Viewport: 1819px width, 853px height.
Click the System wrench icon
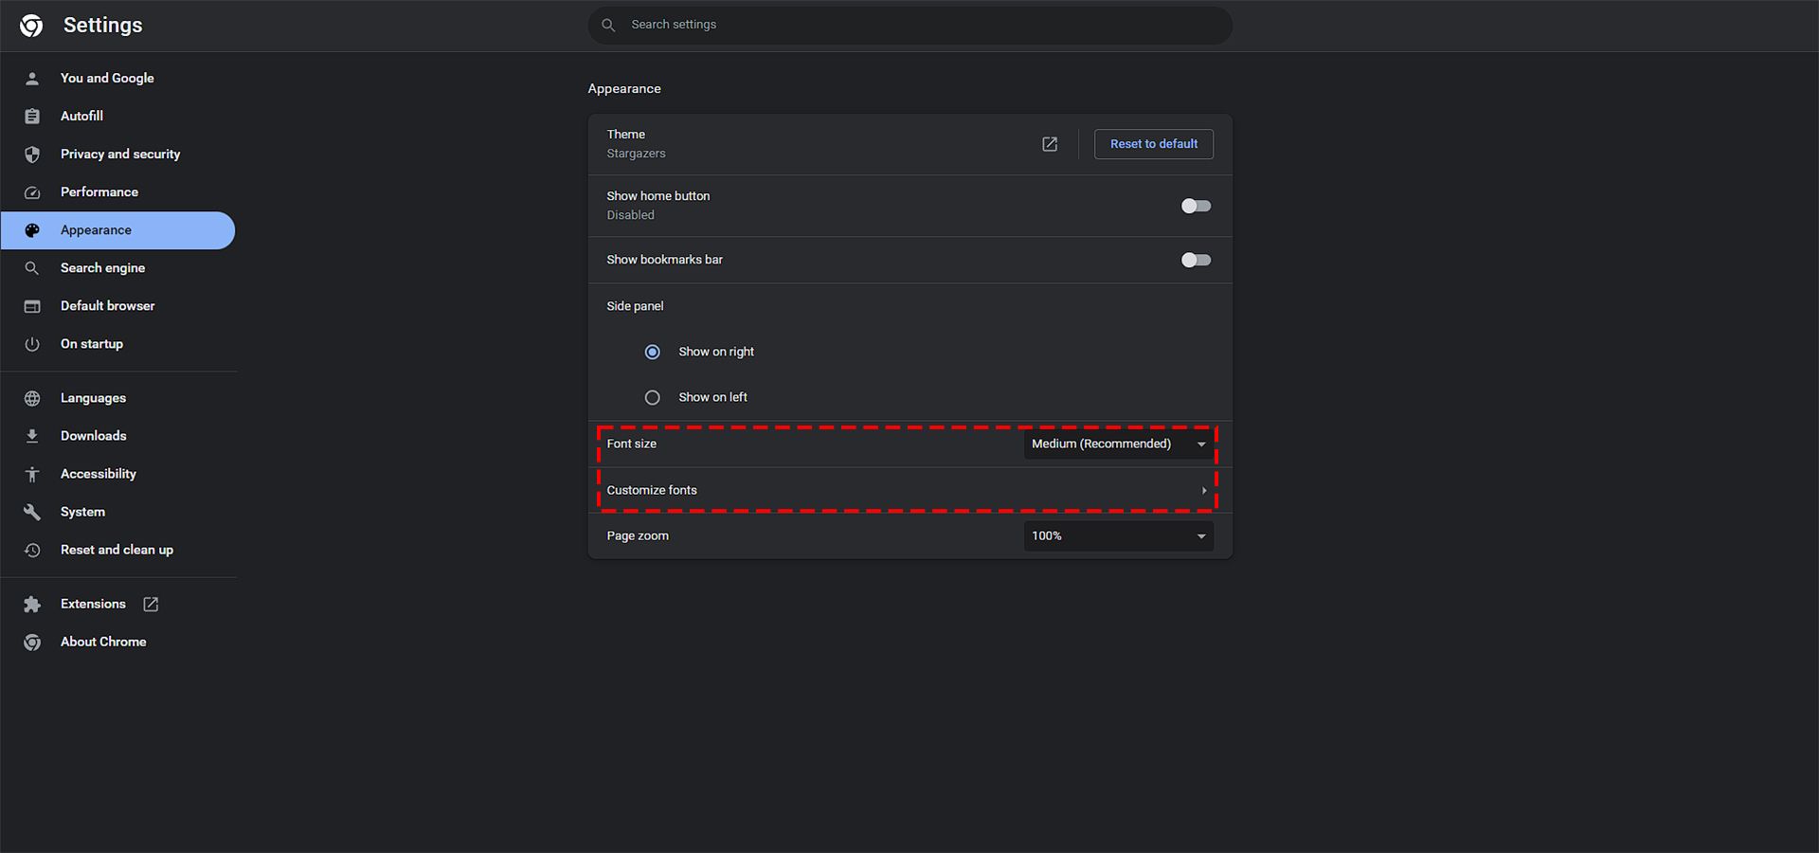click(32, 512)
